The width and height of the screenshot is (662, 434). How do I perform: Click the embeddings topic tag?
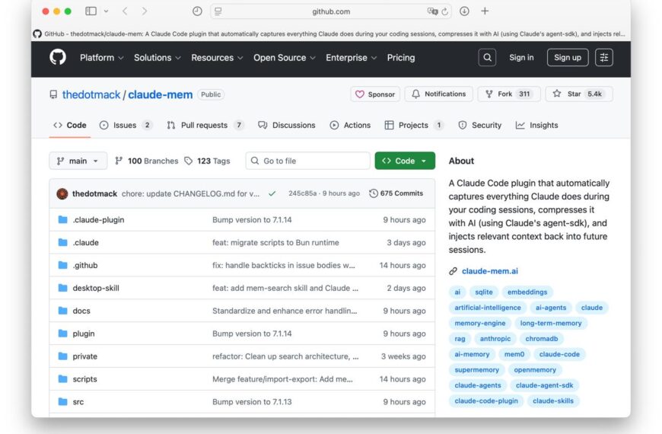point(527,292)
